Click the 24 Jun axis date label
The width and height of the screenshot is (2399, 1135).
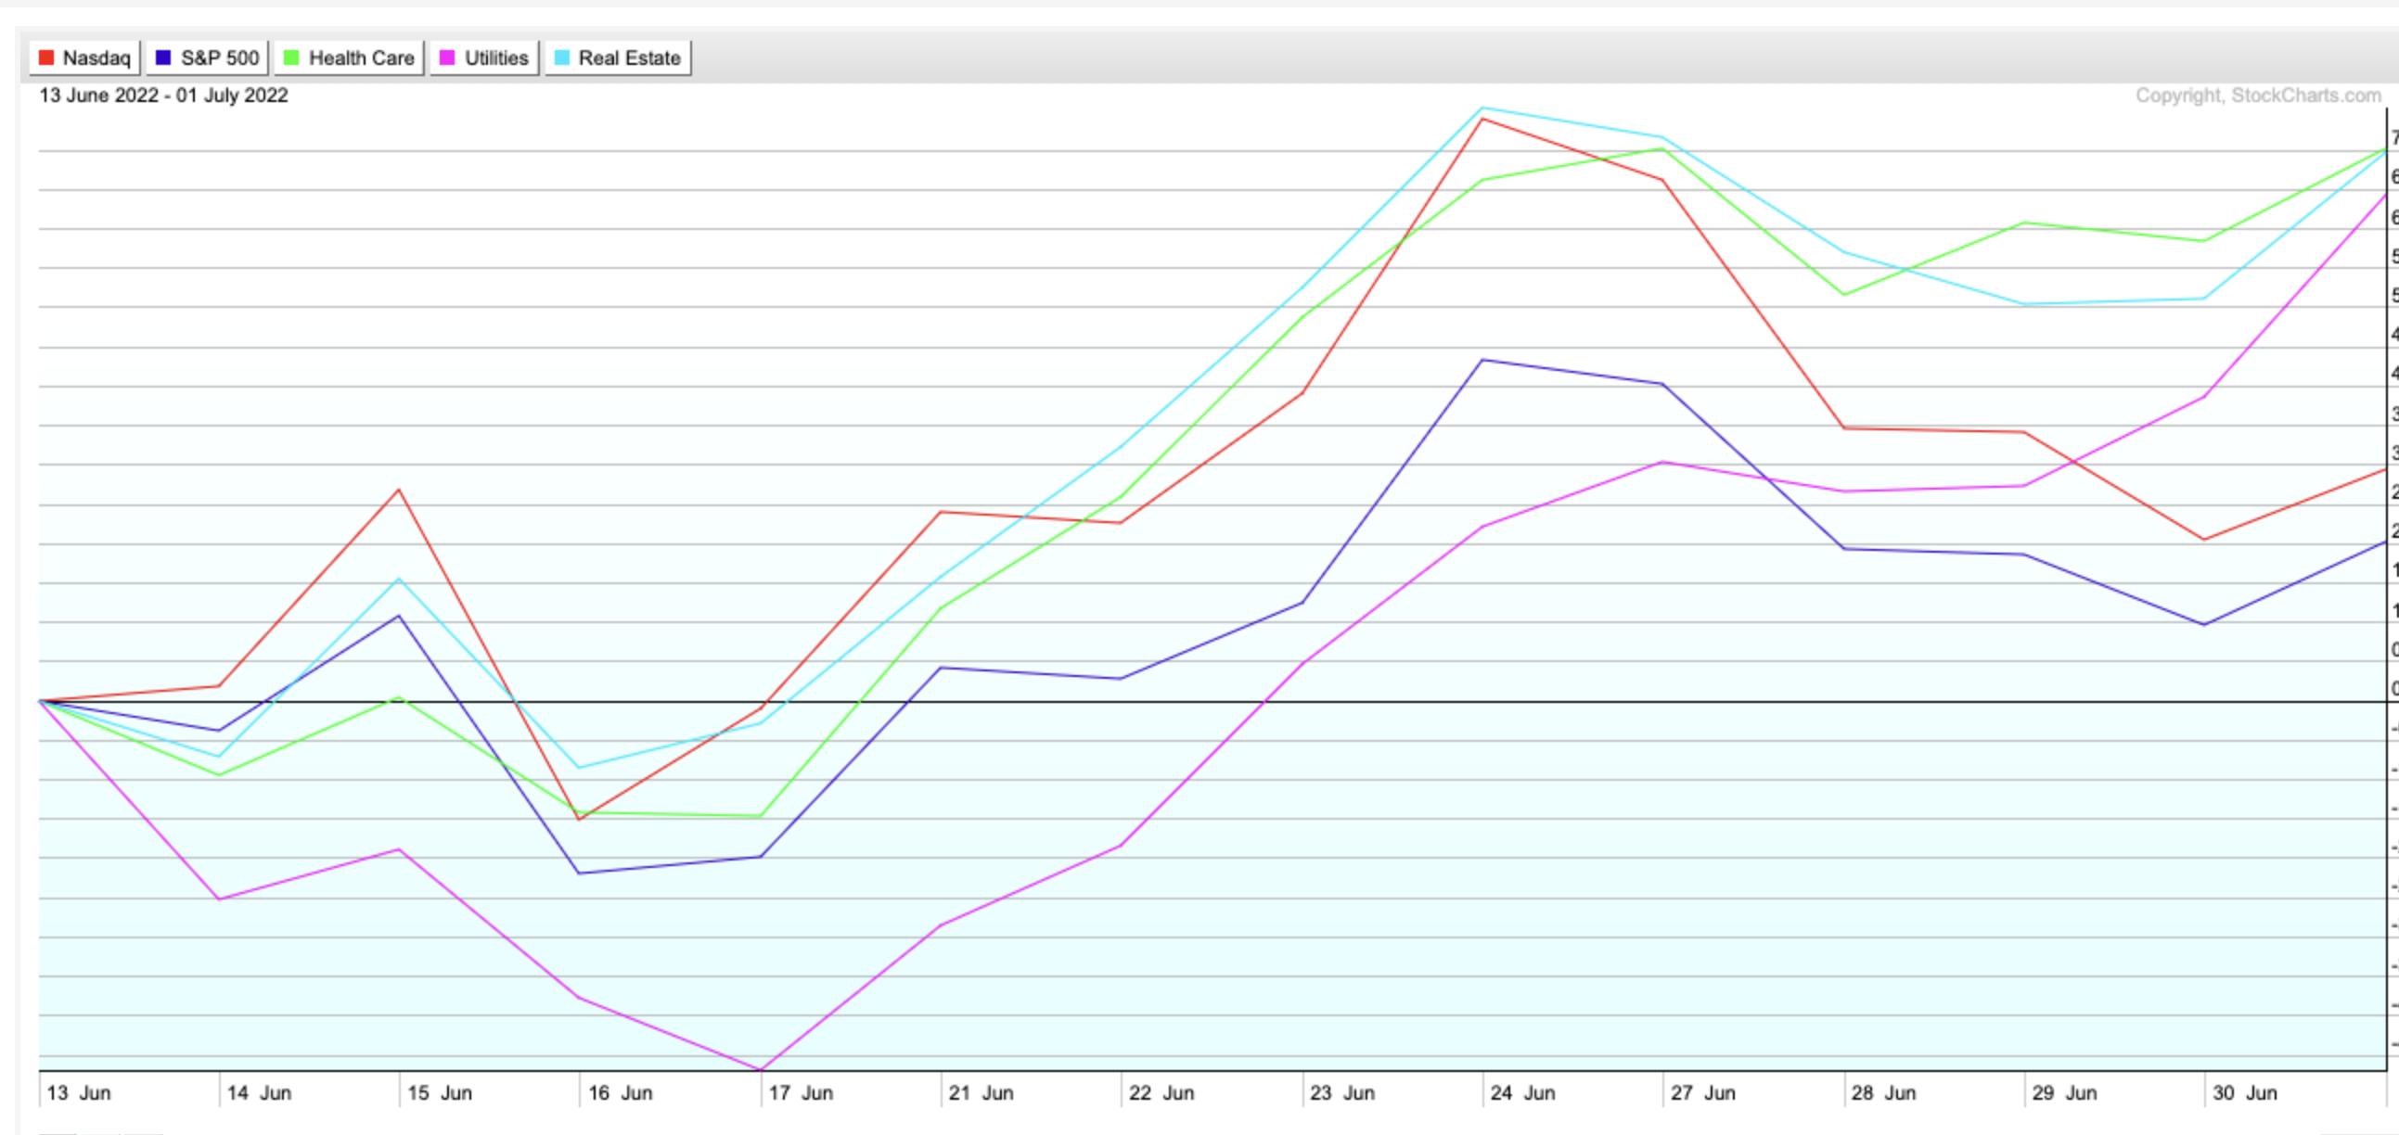click(x=1522, y=1093)
